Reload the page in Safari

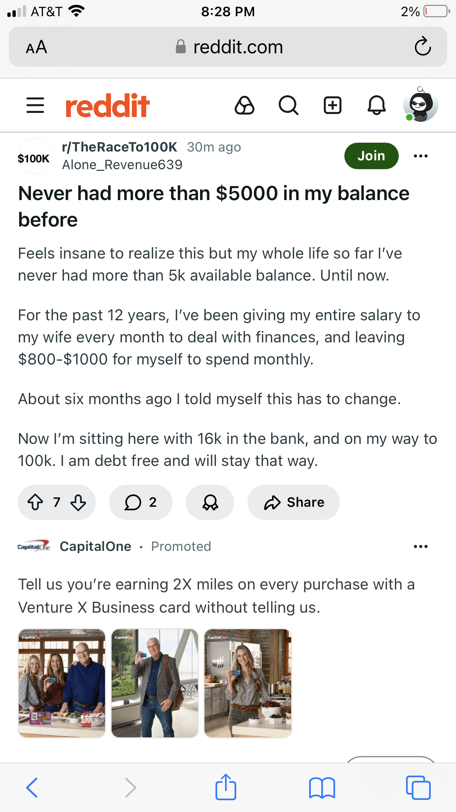423,46
